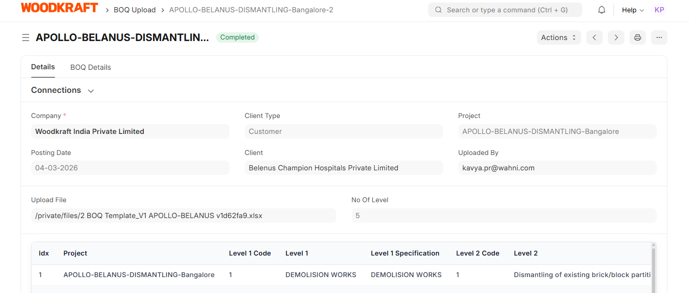Focus the search or command bar
This screenshot has height=293, width=689.
pyautogui.click(x=505, y=10)
